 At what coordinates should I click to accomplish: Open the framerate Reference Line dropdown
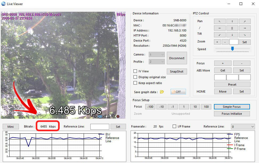[x=242, y=127]
